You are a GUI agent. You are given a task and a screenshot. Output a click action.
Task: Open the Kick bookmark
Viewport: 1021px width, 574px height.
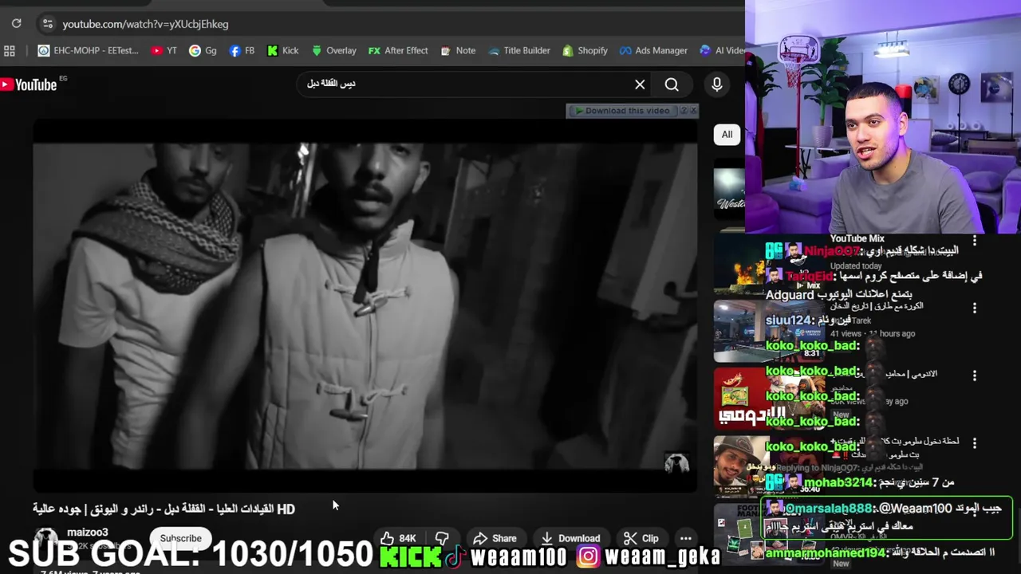[x=282, y=51]
